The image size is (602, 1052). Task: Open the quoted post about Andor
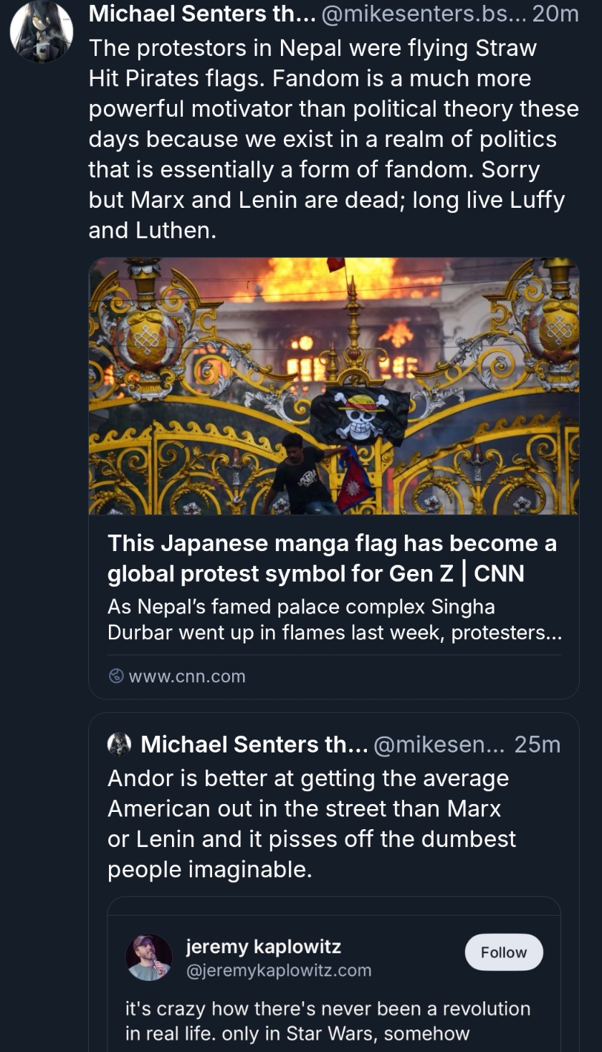311,823
